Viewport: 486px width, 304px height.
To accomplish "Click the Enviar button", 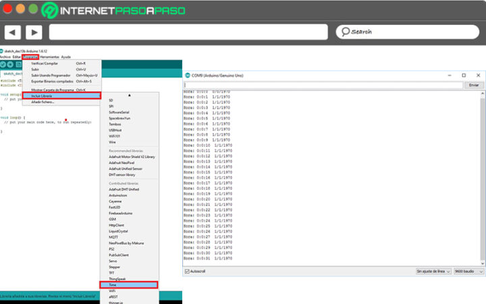I will [x=473, y=86].
